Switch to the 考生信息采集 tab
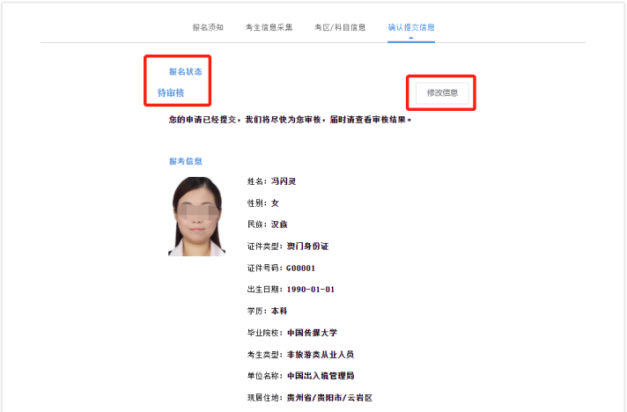627x412 pixels. tap(269, 27)
